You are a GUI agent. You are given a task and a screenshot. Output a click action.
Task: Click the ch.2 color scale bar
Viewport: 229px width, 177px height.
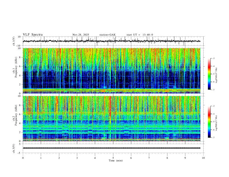(x=209, y=122)
